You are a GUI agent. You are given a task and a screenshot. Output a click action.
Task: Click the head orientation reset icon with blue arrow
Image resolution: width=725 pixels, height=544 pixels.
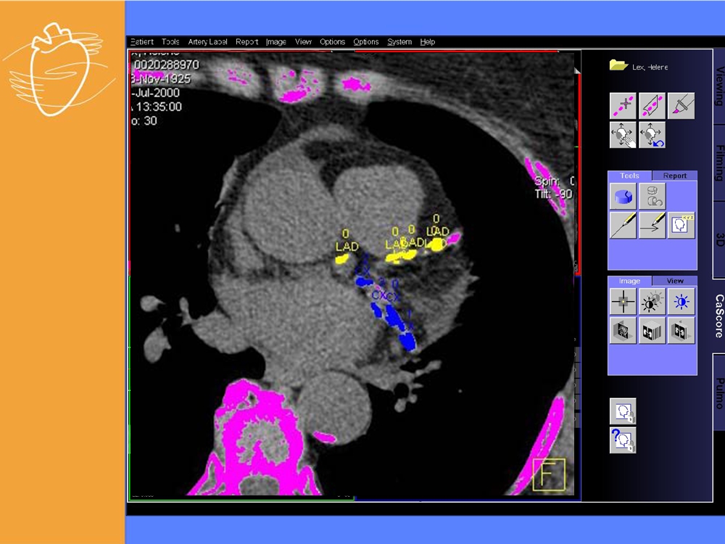click(x=652, y=135)
